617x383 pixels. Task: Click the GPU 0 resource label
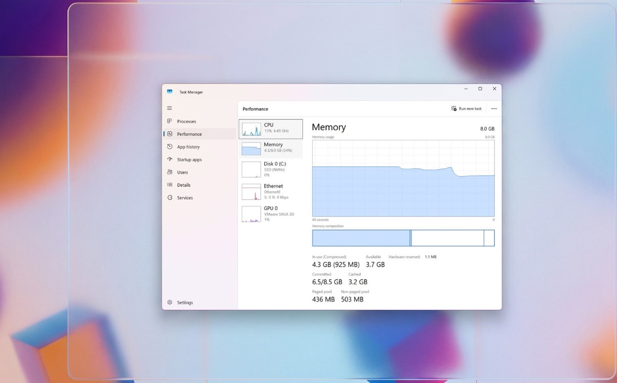(270, 208)
